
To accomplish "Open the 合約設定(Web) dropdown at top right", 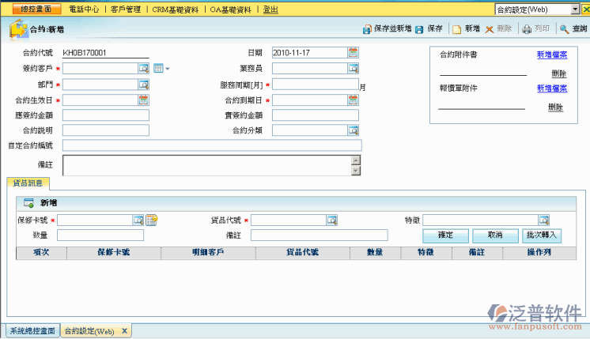I will 574,9.
